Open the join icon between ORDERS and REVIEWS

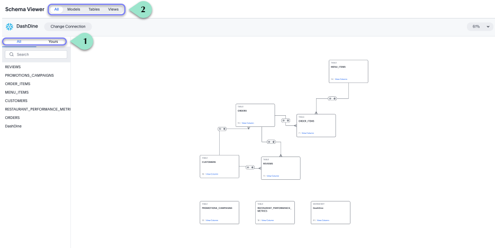coord(271,142)
